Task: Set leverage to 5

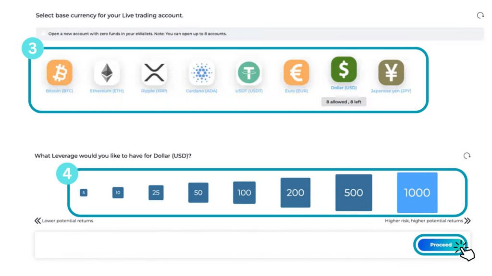Action: [84, 193]
